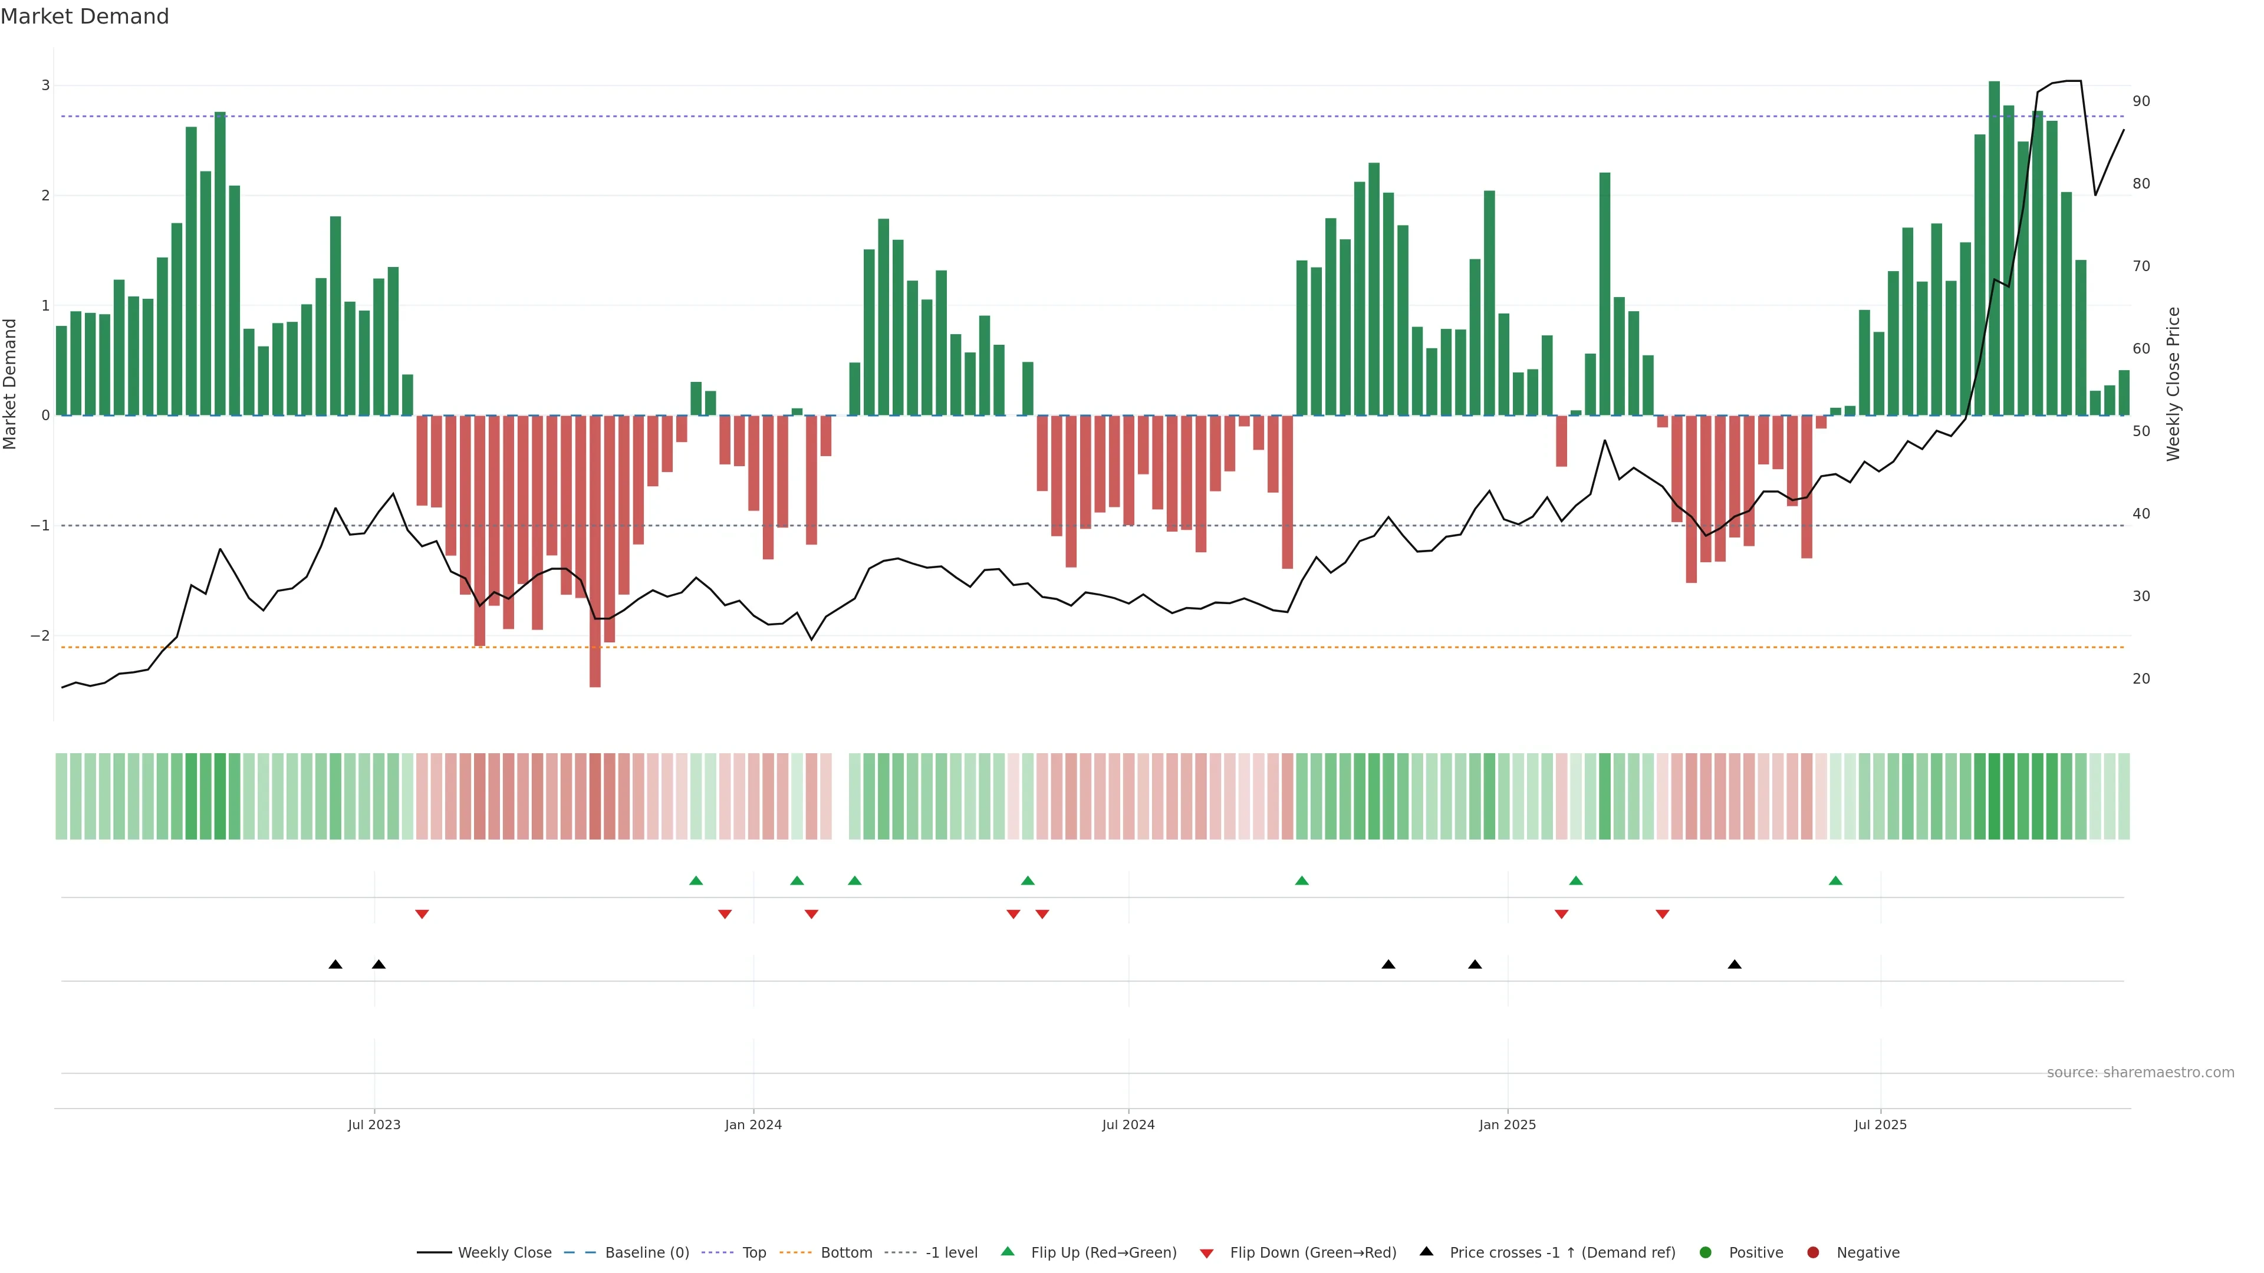The width and height of the screenshot is (2264, 1273).
Task: Click the Jul 2023 axis label
Action: 374,1124
